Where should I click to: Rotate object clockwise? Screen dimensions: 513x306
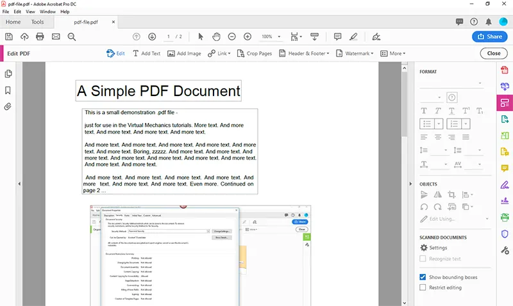(x=438, y=207)
